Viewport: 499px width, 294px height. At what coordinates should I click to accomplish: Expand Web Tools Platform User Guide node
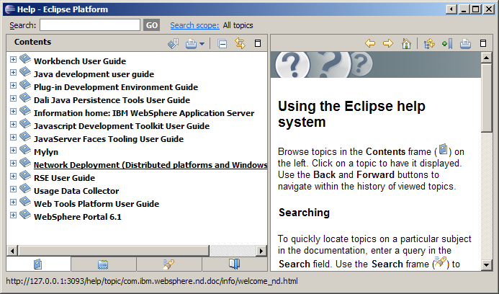pos(13,202)
